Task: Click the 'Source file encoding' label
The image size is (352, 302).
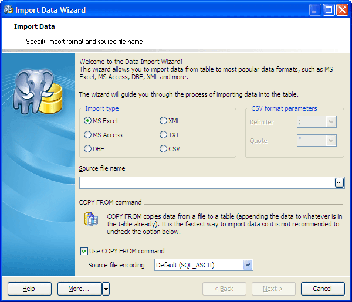Action: click(116, 265)
